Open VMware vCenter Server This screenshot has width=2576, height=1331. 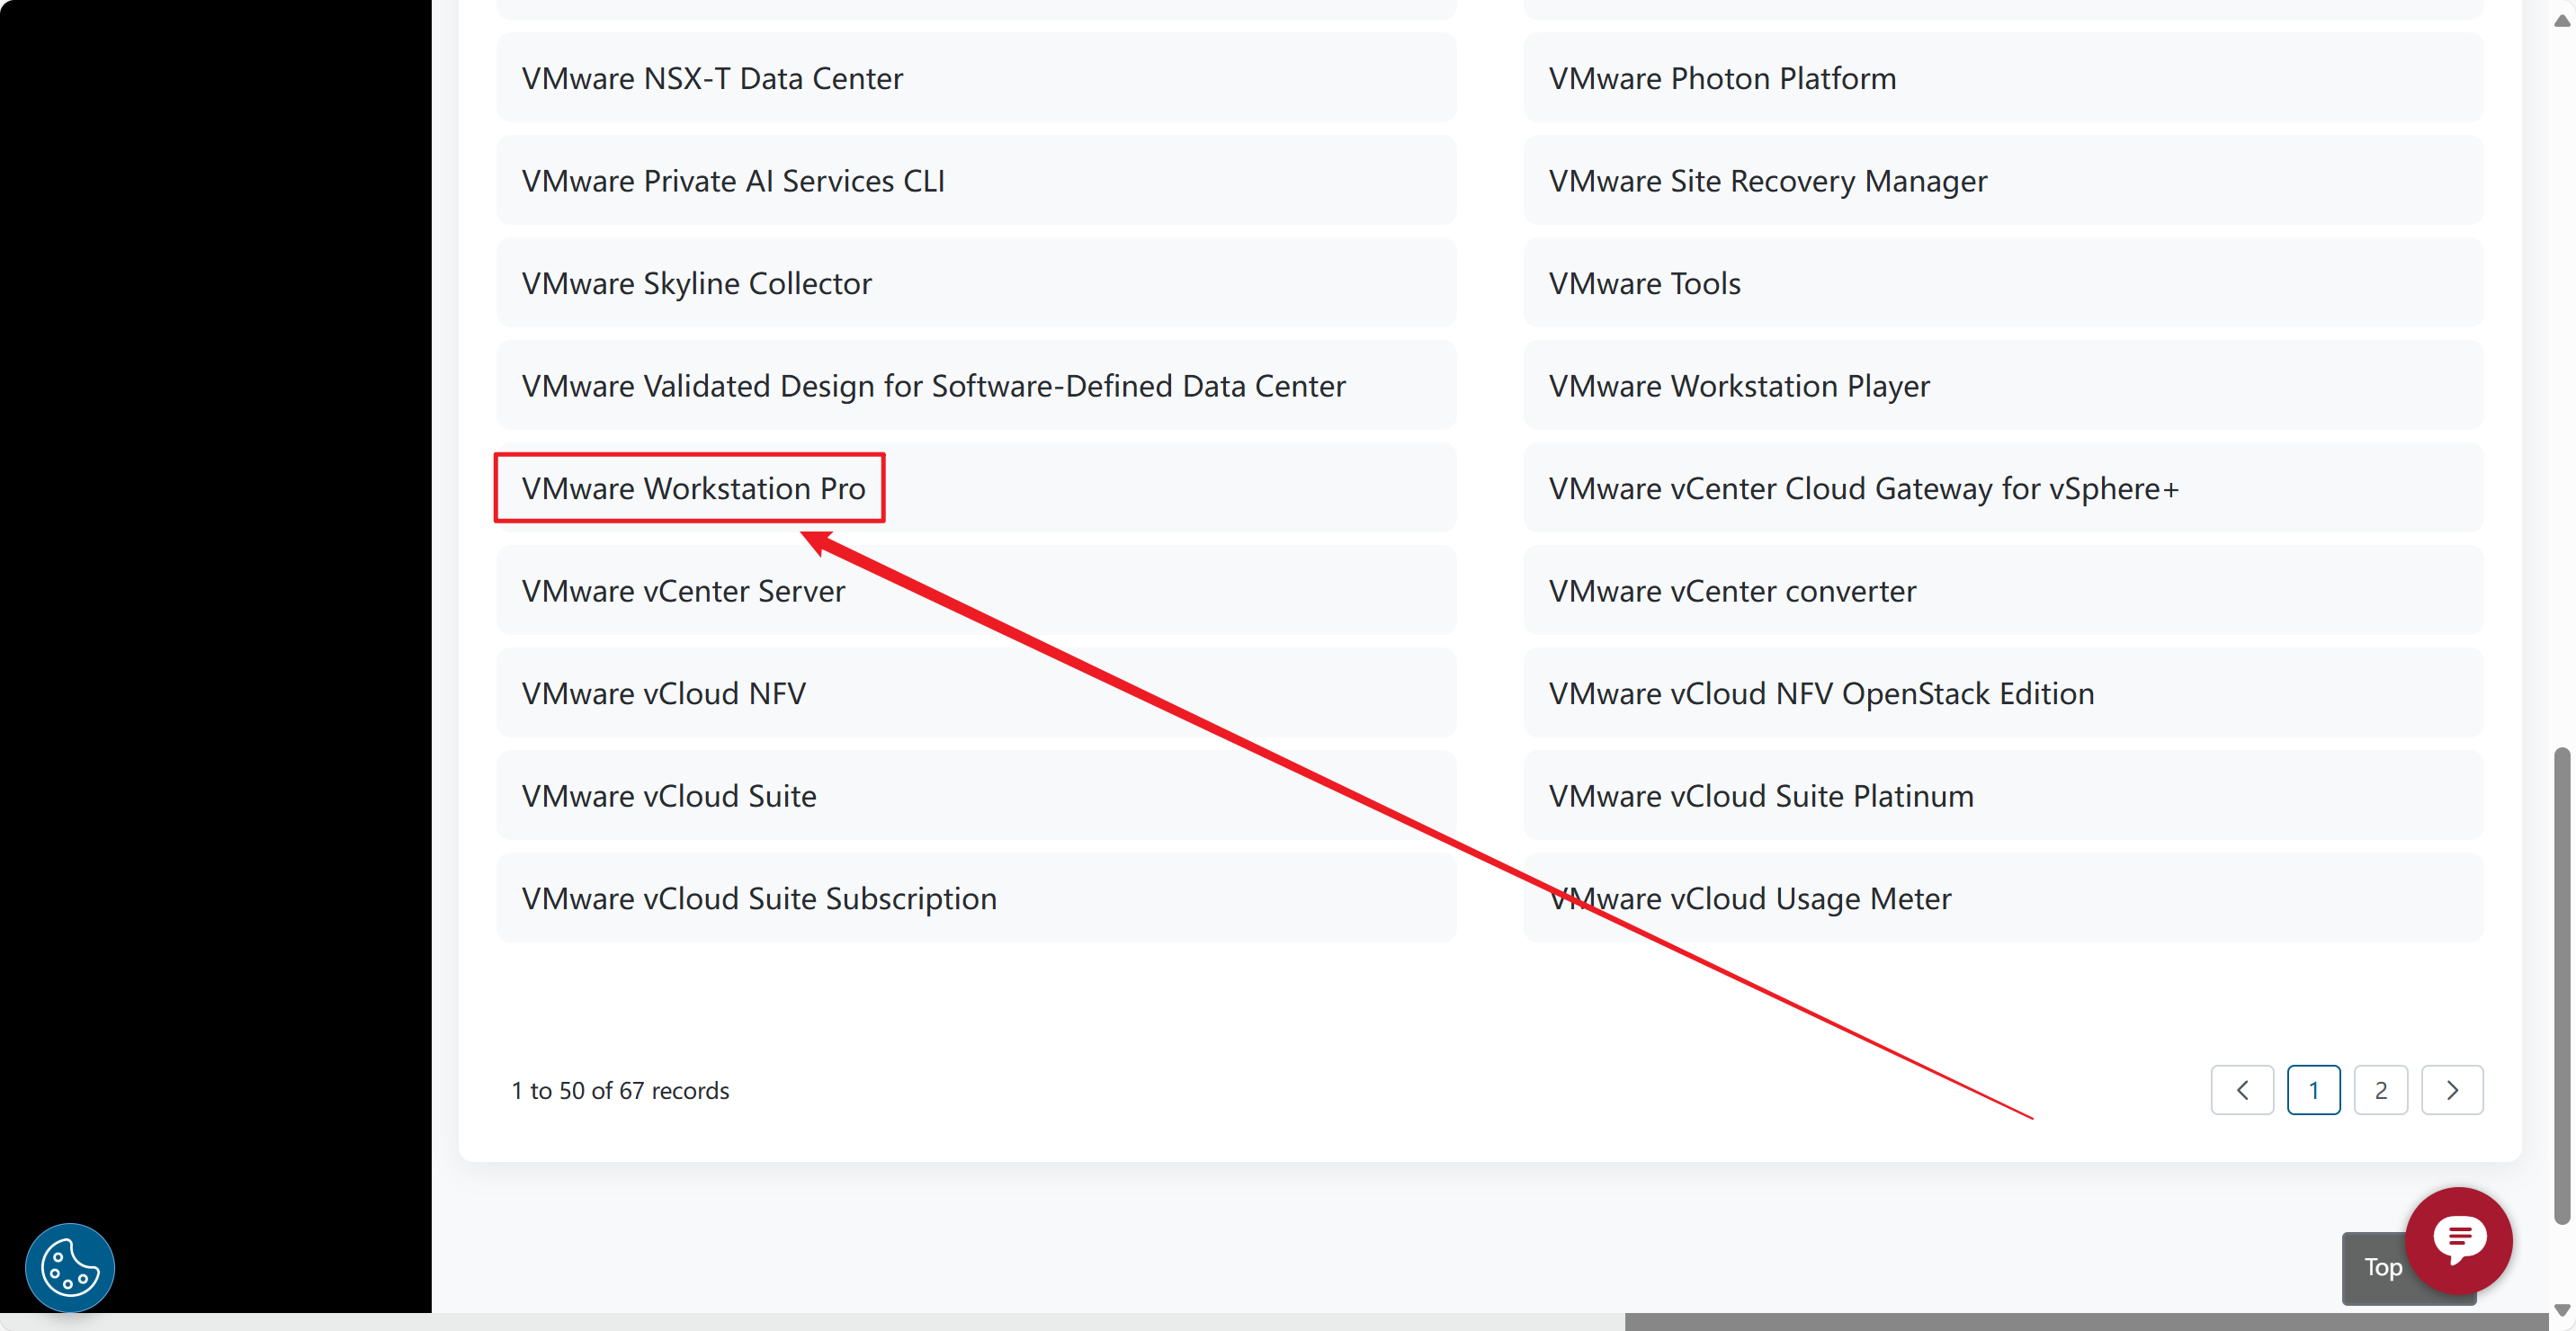[683, 591]
